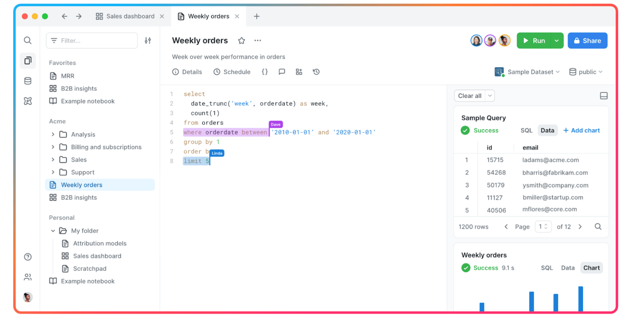Switch Sample Query results to Data view

click(x=548, y=130)
